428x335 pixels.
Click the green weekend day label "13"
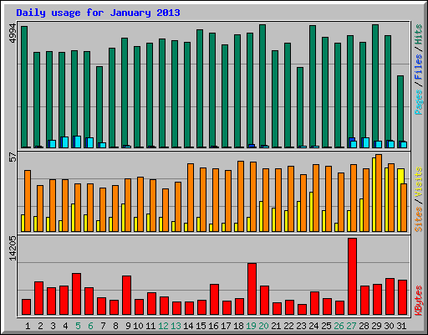pos(176,326)
